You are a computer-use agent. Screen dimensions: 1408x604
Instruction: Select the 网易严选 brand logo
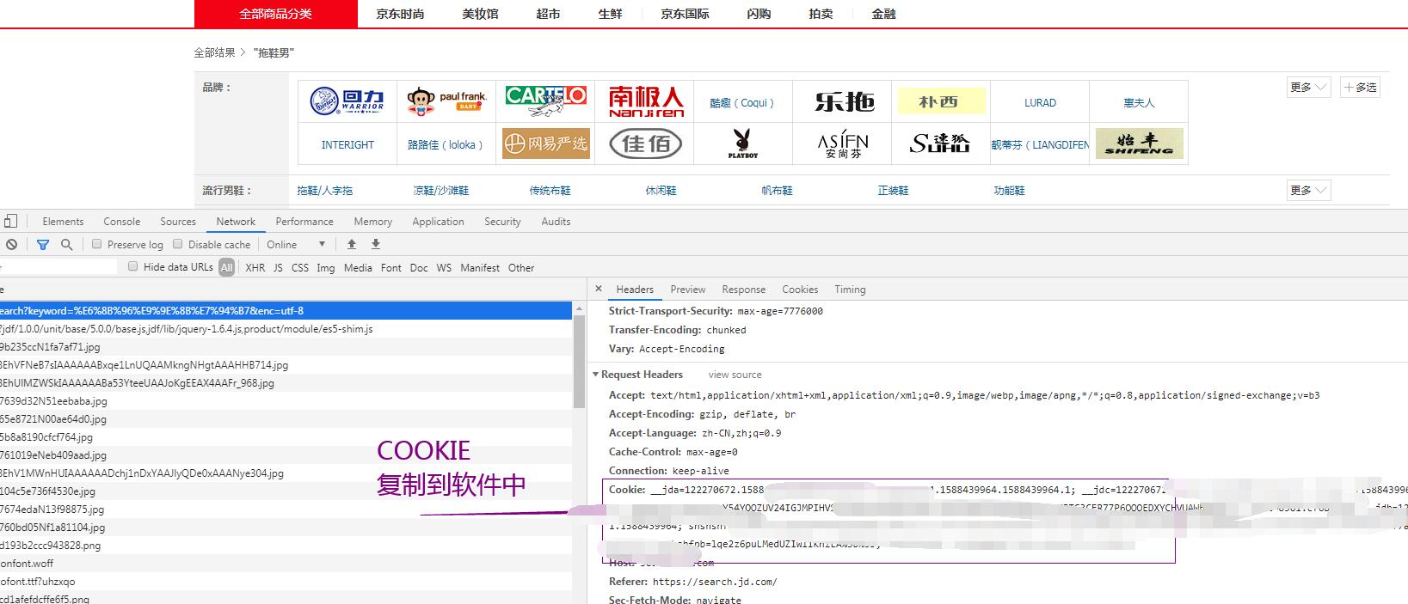tap(545, 143)
